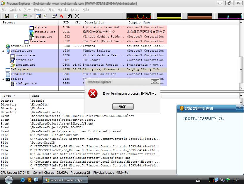Click the Save floppy disk toolbar icon
244x184 pixels.
click(x=7, y=16)
